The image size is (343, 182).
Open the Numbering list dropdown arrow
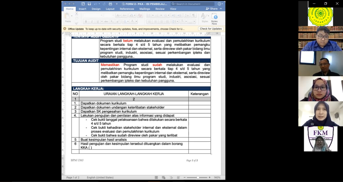click(161, 16)
